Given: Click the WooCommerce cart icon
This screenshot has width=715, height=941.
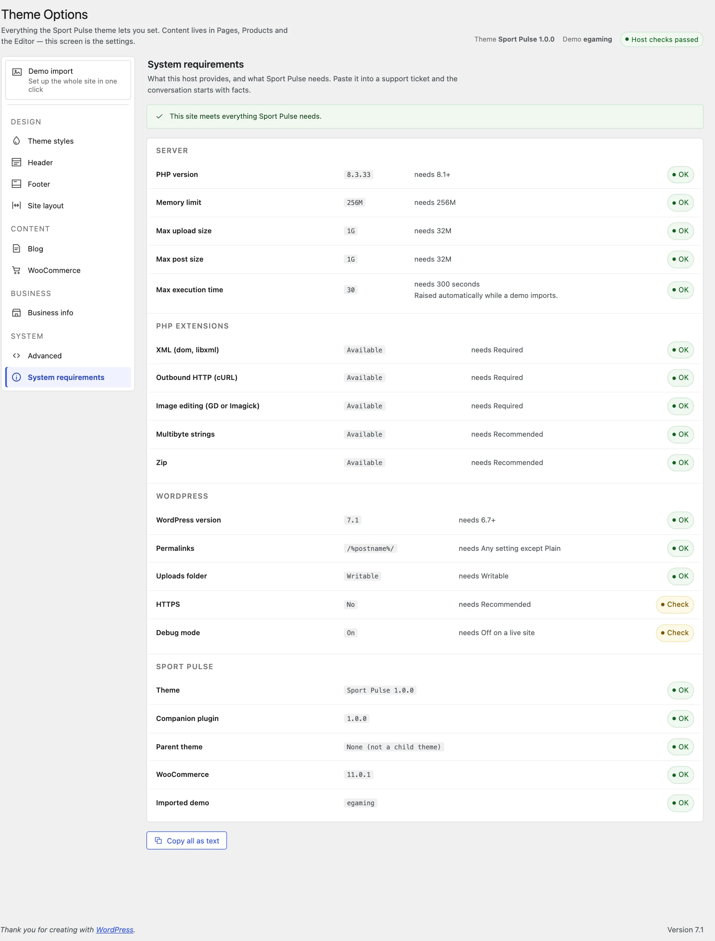Looking at the screenshot, I should pos(17,270).
